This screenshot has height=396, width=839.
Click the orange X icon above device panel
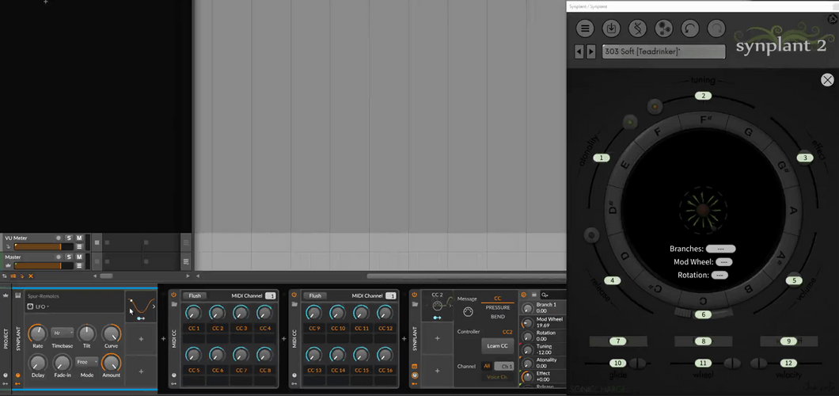coord(31,276)
